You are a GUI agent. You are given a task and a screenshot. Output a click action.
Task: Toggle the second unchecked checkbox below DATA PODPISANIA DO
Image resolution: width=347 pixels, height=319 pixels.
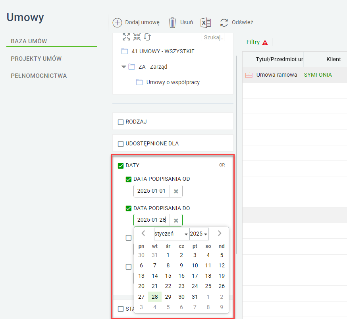pos(129,267)
